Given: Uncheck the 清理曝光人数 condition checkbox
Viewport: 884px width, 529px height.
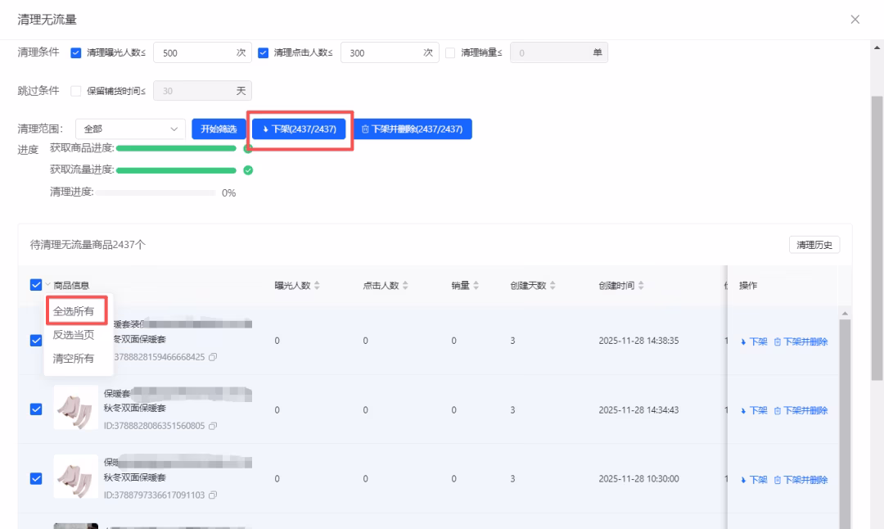Looking at the screenshot, I should pyautogui.click(x=76, y=53).
